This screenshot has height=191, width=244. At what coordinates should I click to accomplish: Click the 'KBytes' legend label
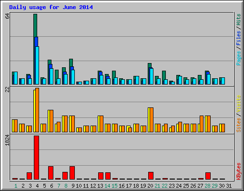tap(239, 171)
